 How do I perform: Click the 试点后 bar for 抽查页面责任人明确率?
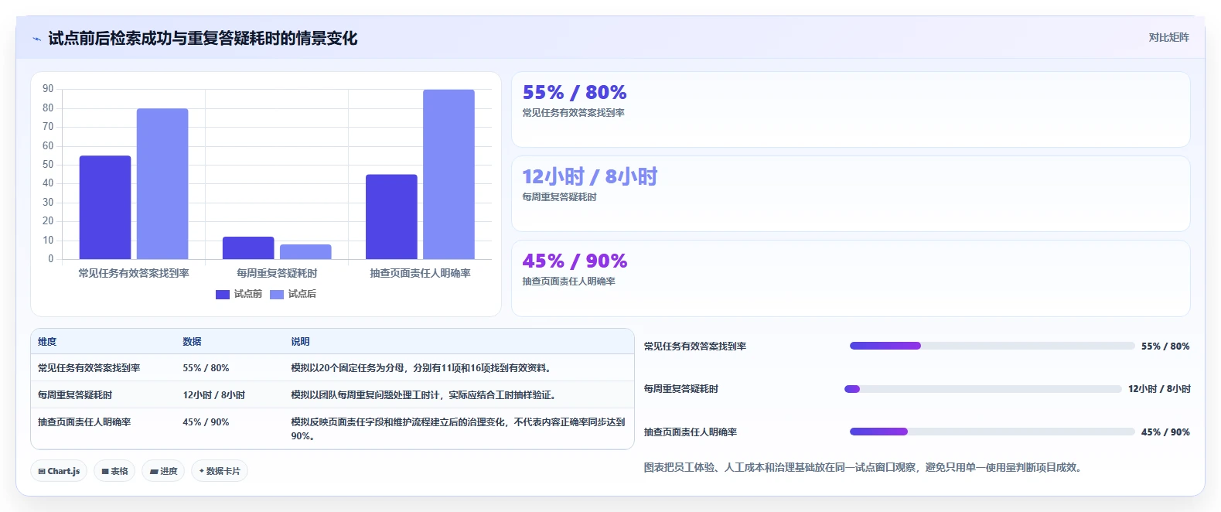[x=448, y=174]
